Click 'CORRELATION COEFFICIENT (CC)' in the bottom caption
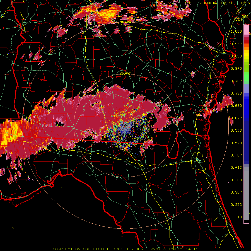 [x=88, y=249]
